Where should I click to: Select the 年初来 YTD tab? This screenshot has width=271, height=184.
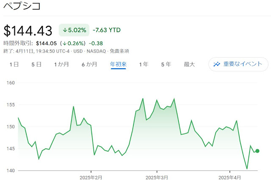pyautogui.click(x=119, y=64)
